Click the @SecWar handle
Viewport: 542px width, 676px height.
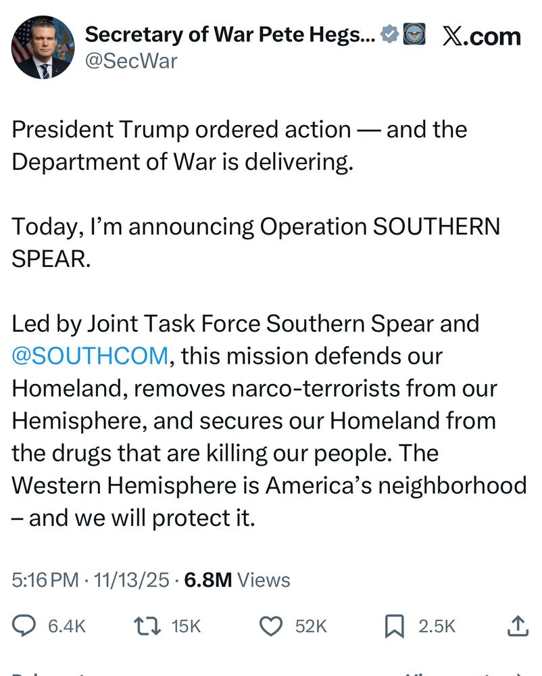131,61
